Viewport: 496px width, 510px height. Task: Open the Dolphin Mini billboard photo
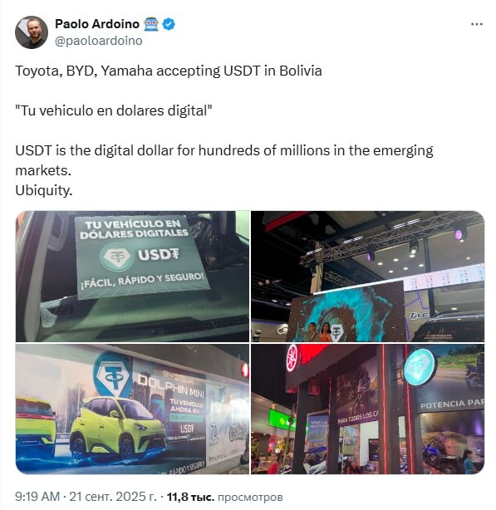pos(132,409)
